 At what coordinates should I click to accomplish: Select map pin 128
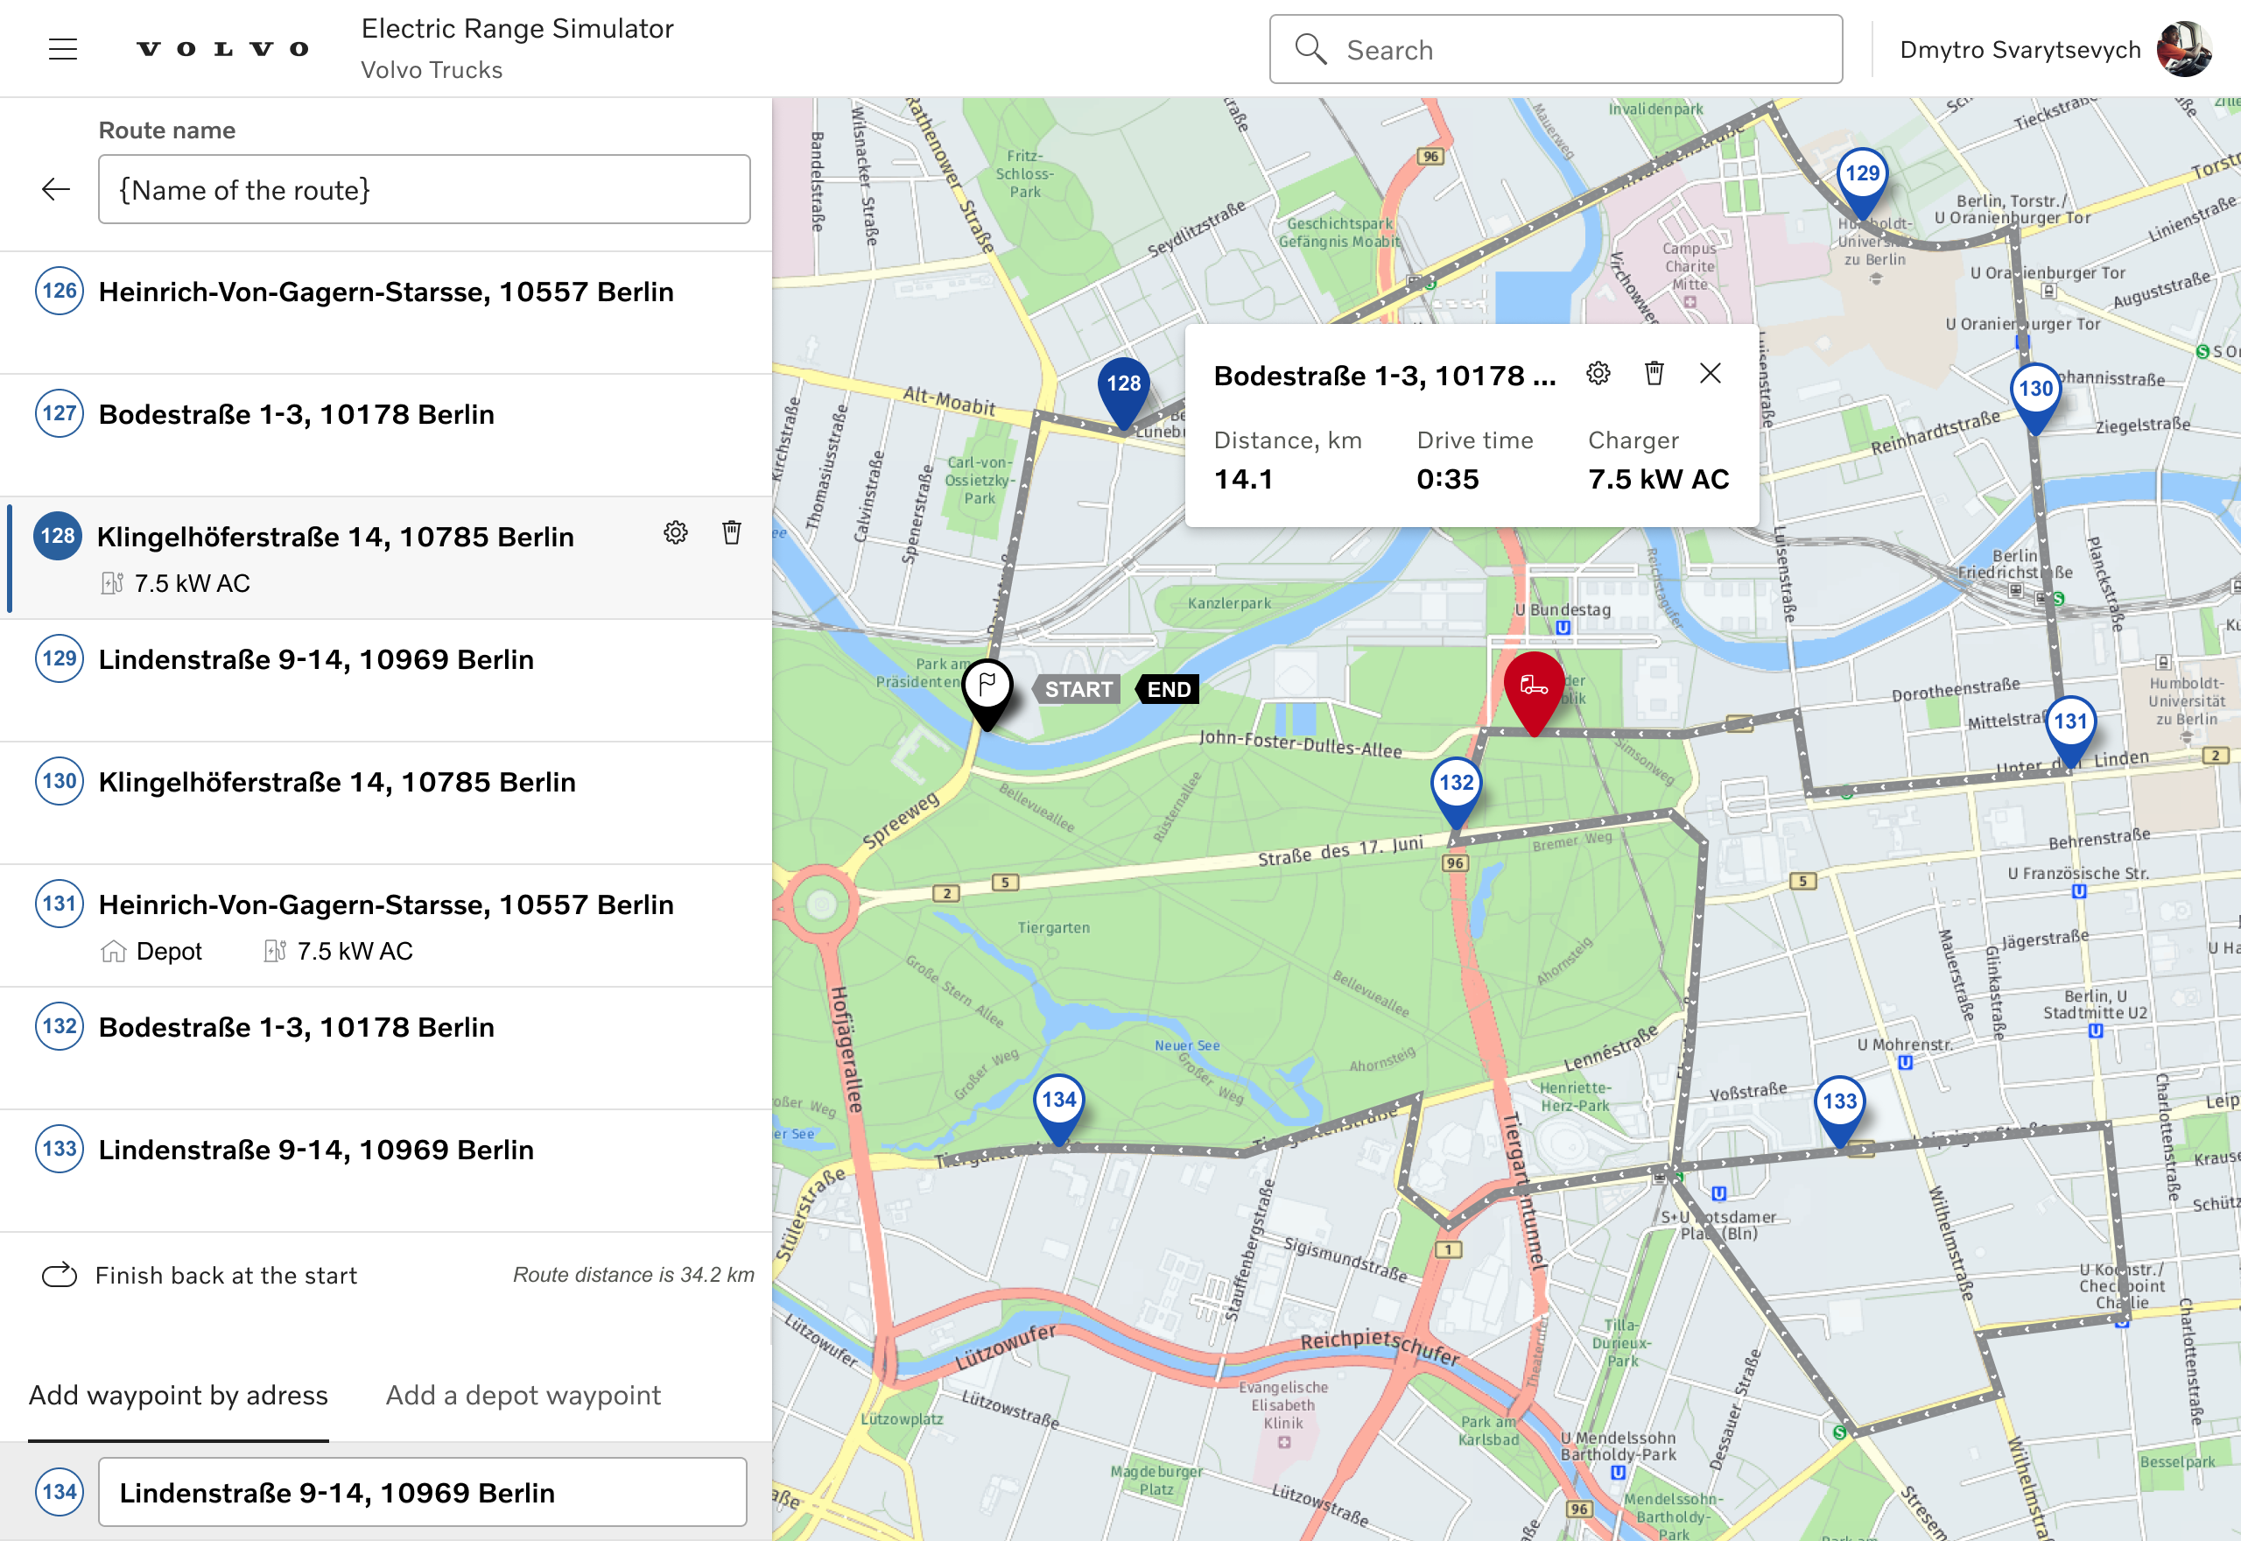(x=1123, y=392)
